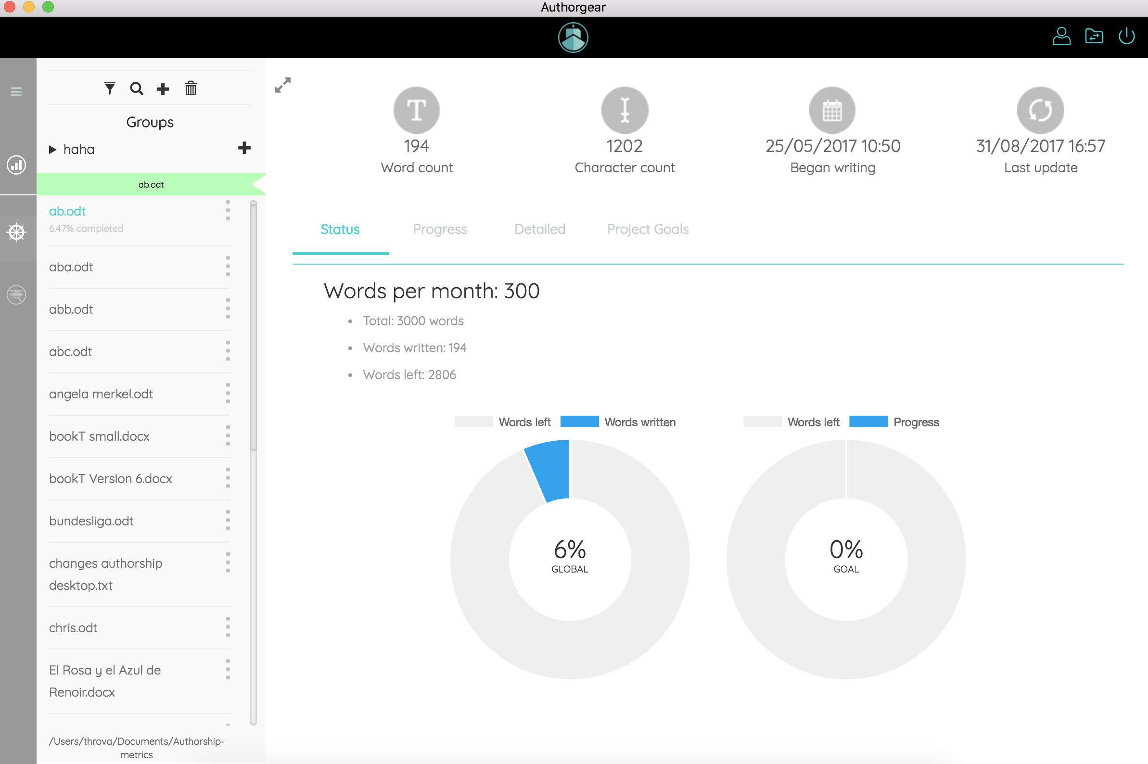Image resolution: width=1148 pixels, height=764 pixels.
Task: Click the Authorgear ship logo
Action: click(x=573, y=38)
